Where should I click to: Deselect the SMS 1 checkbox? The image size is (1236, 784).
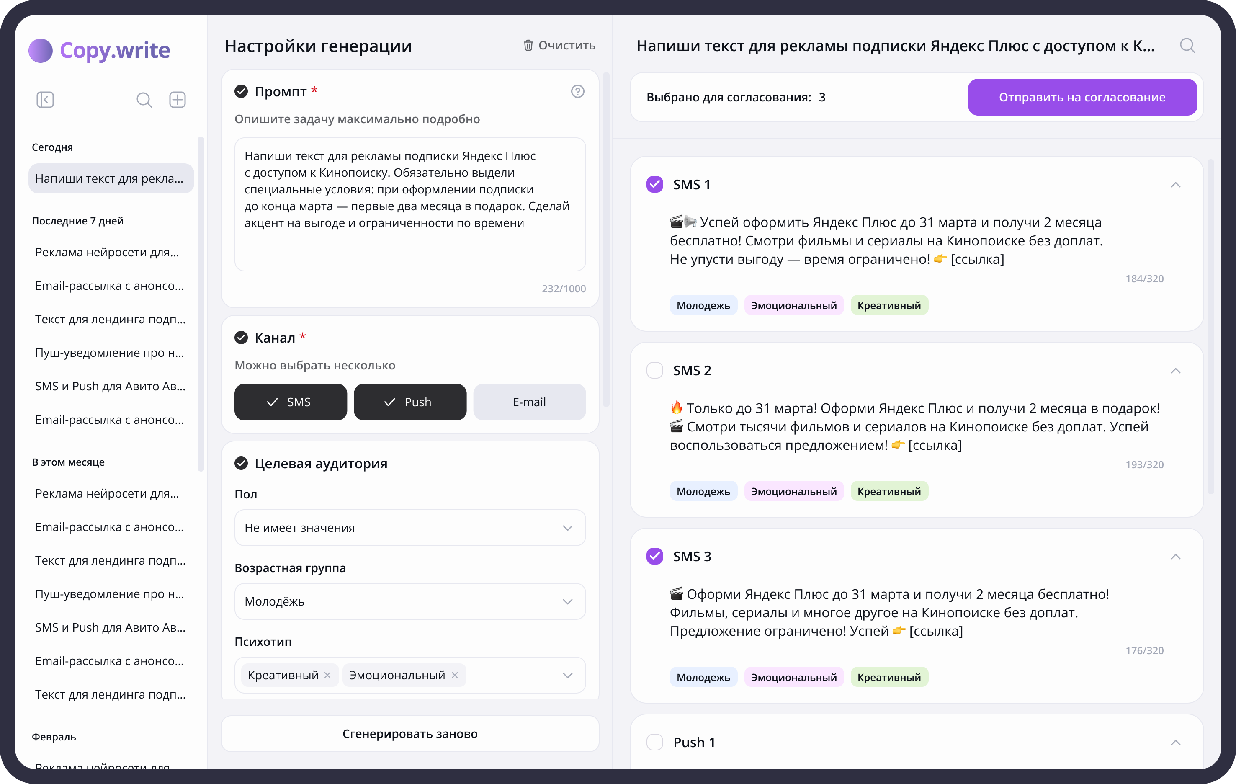pos(654,184)
